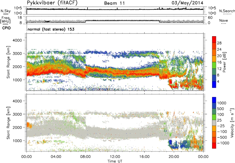Screen dimensions: 235x163
Task: Click 'normal (fast stereo) 153' text
Action: [51, 29]
